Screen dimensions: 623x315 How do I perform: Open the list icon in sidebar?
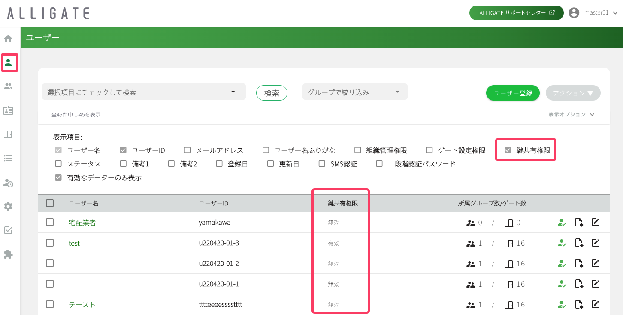point(8,158)
